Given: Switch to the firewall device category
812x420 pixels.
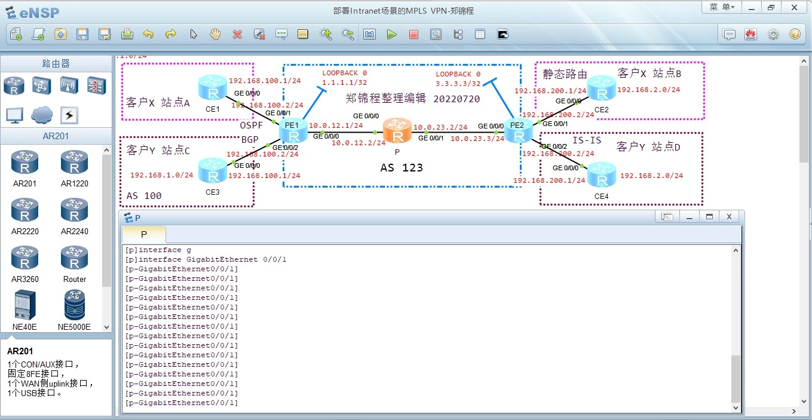Looking at the screenshot, I should [96, 86].
